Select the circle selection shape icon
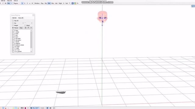The image size is (195, 109). (27, 3)
